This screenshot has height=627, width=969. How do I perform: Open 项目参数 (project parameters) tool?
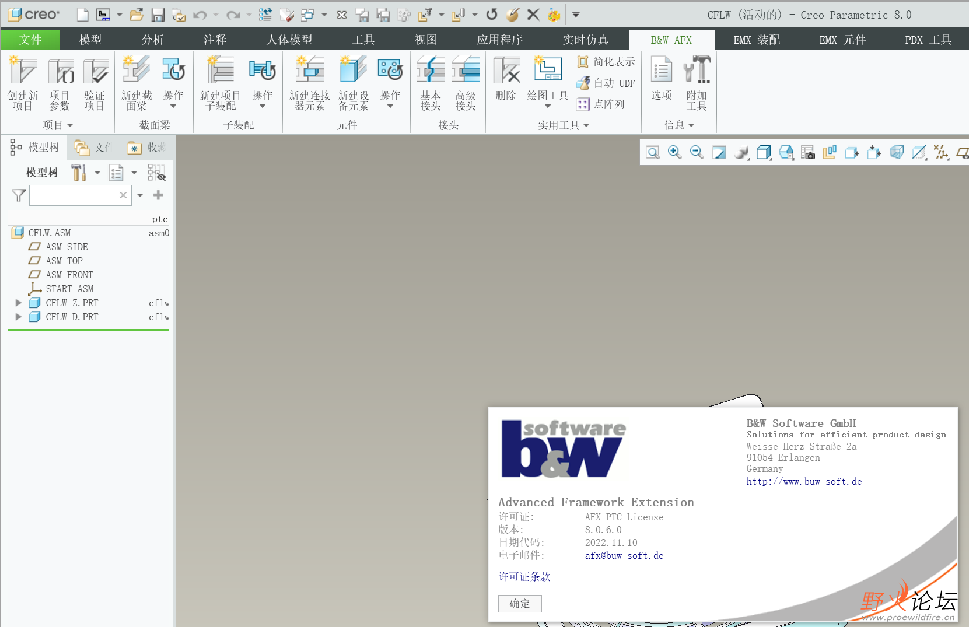(x=60, y=83)
